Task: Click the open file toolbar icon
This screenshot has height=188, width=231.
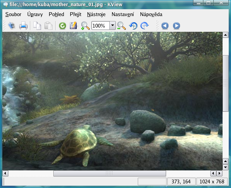Action: tap(12, 26)
